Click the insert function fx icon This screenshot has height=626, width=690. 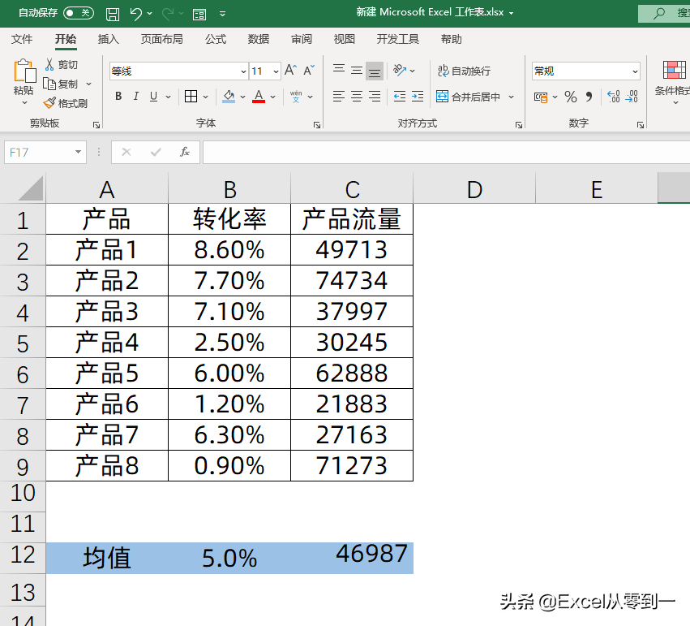tap(185, 152)
